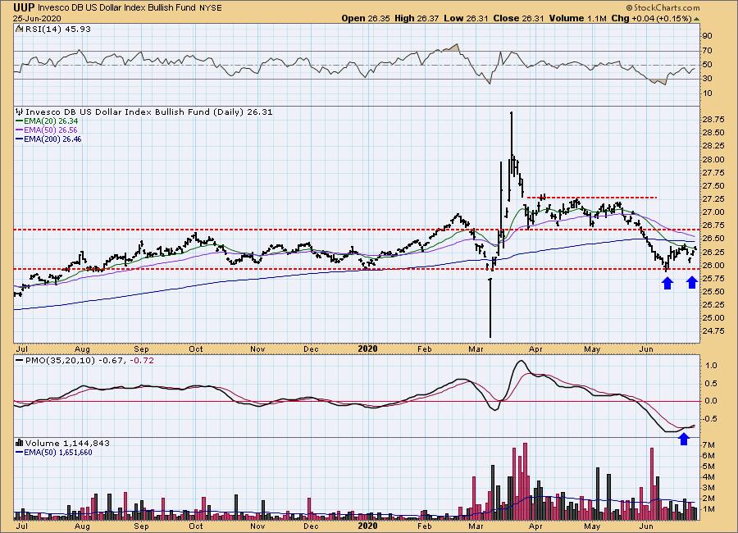The width and height of the screenshot is (738, 533).
Task: Select the UUP ticker symbol in header
Action: [23, 8]
